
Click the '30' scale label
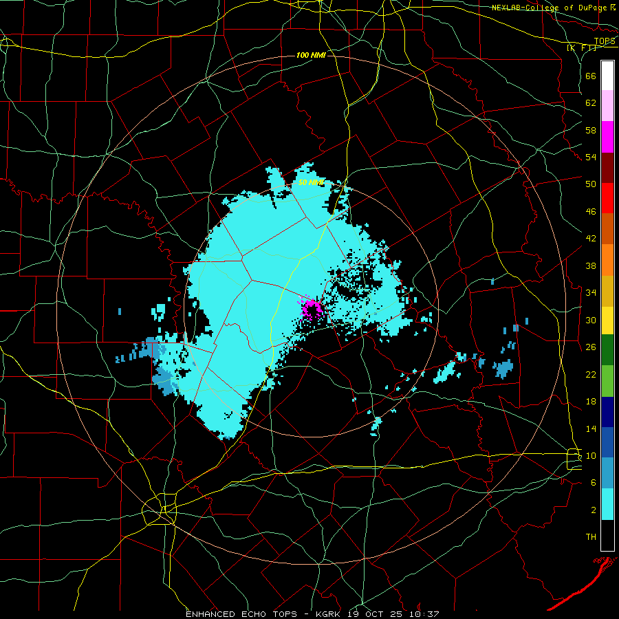pos(591,320)
